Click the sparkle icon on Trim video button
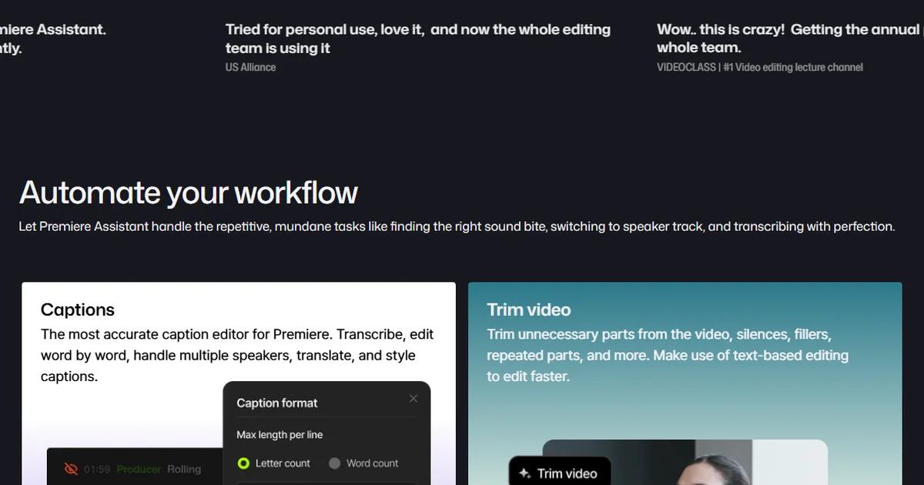 pos(525,473)
